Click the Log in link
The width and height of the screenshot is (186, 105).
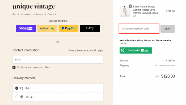tap(100, 50)
